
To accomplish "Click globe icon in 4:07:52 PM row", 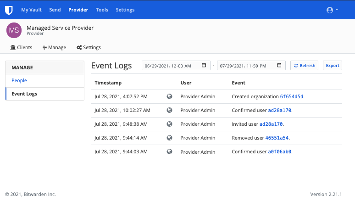I will 169,96.
